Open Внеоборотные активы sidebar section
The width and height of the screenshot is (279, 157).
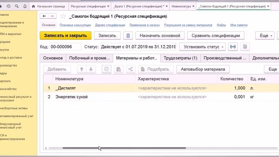coord(14,108)
